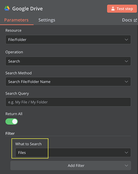
Task: Click the Operation dropdown chevron arrow
Action: 126,61
